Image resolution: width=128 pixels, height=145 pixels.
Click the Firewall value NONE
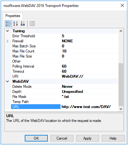(89, 41)
